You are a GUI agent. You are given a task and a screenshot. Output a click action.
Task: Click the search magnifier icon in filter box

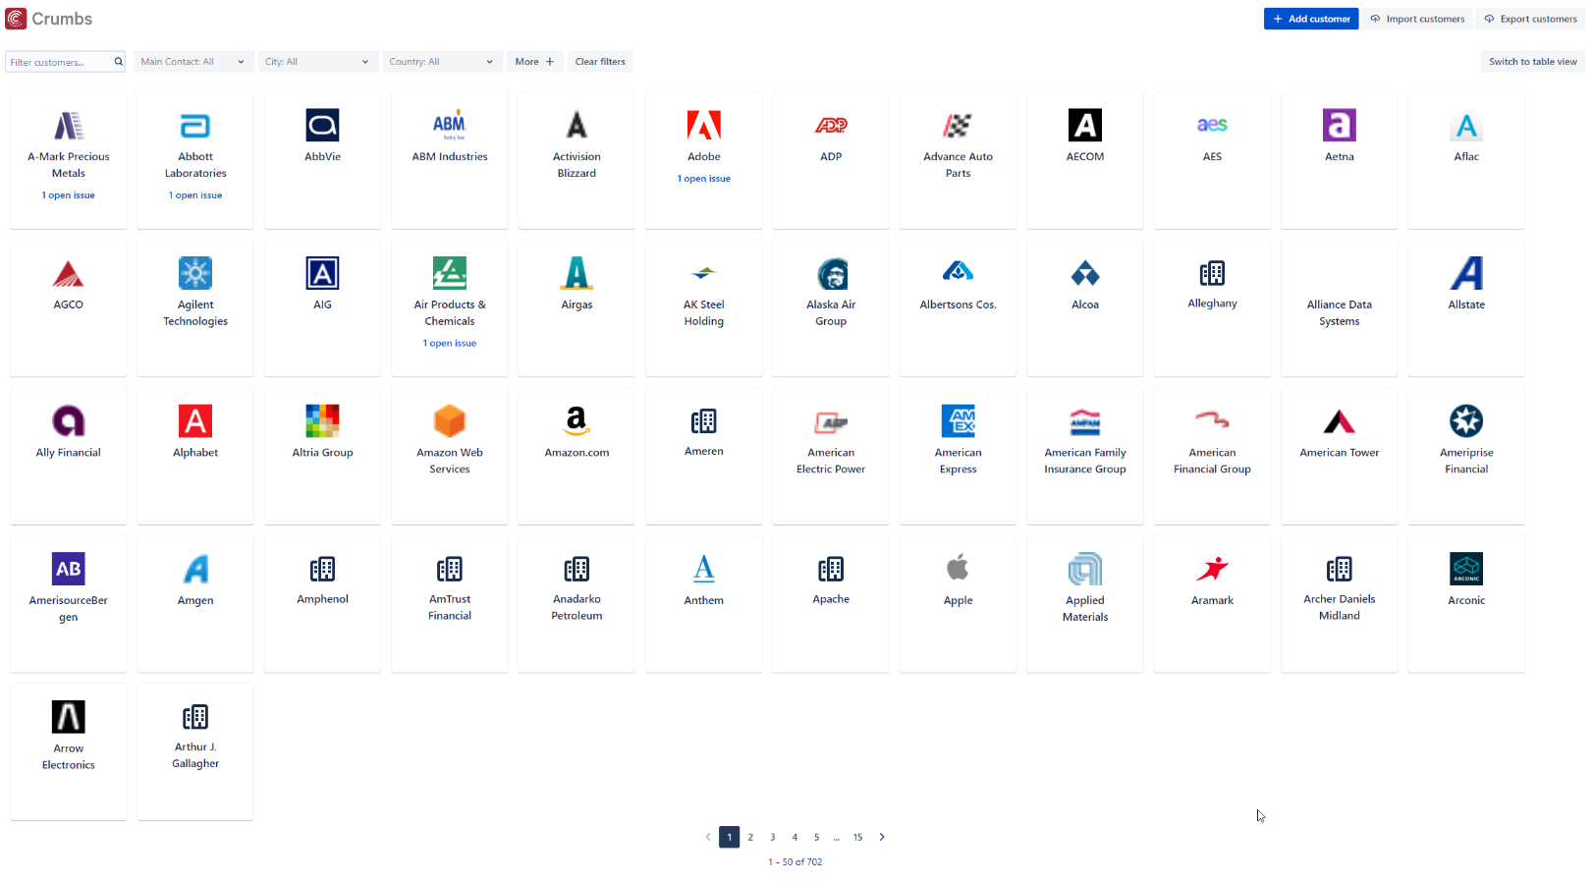coord(119,62)
